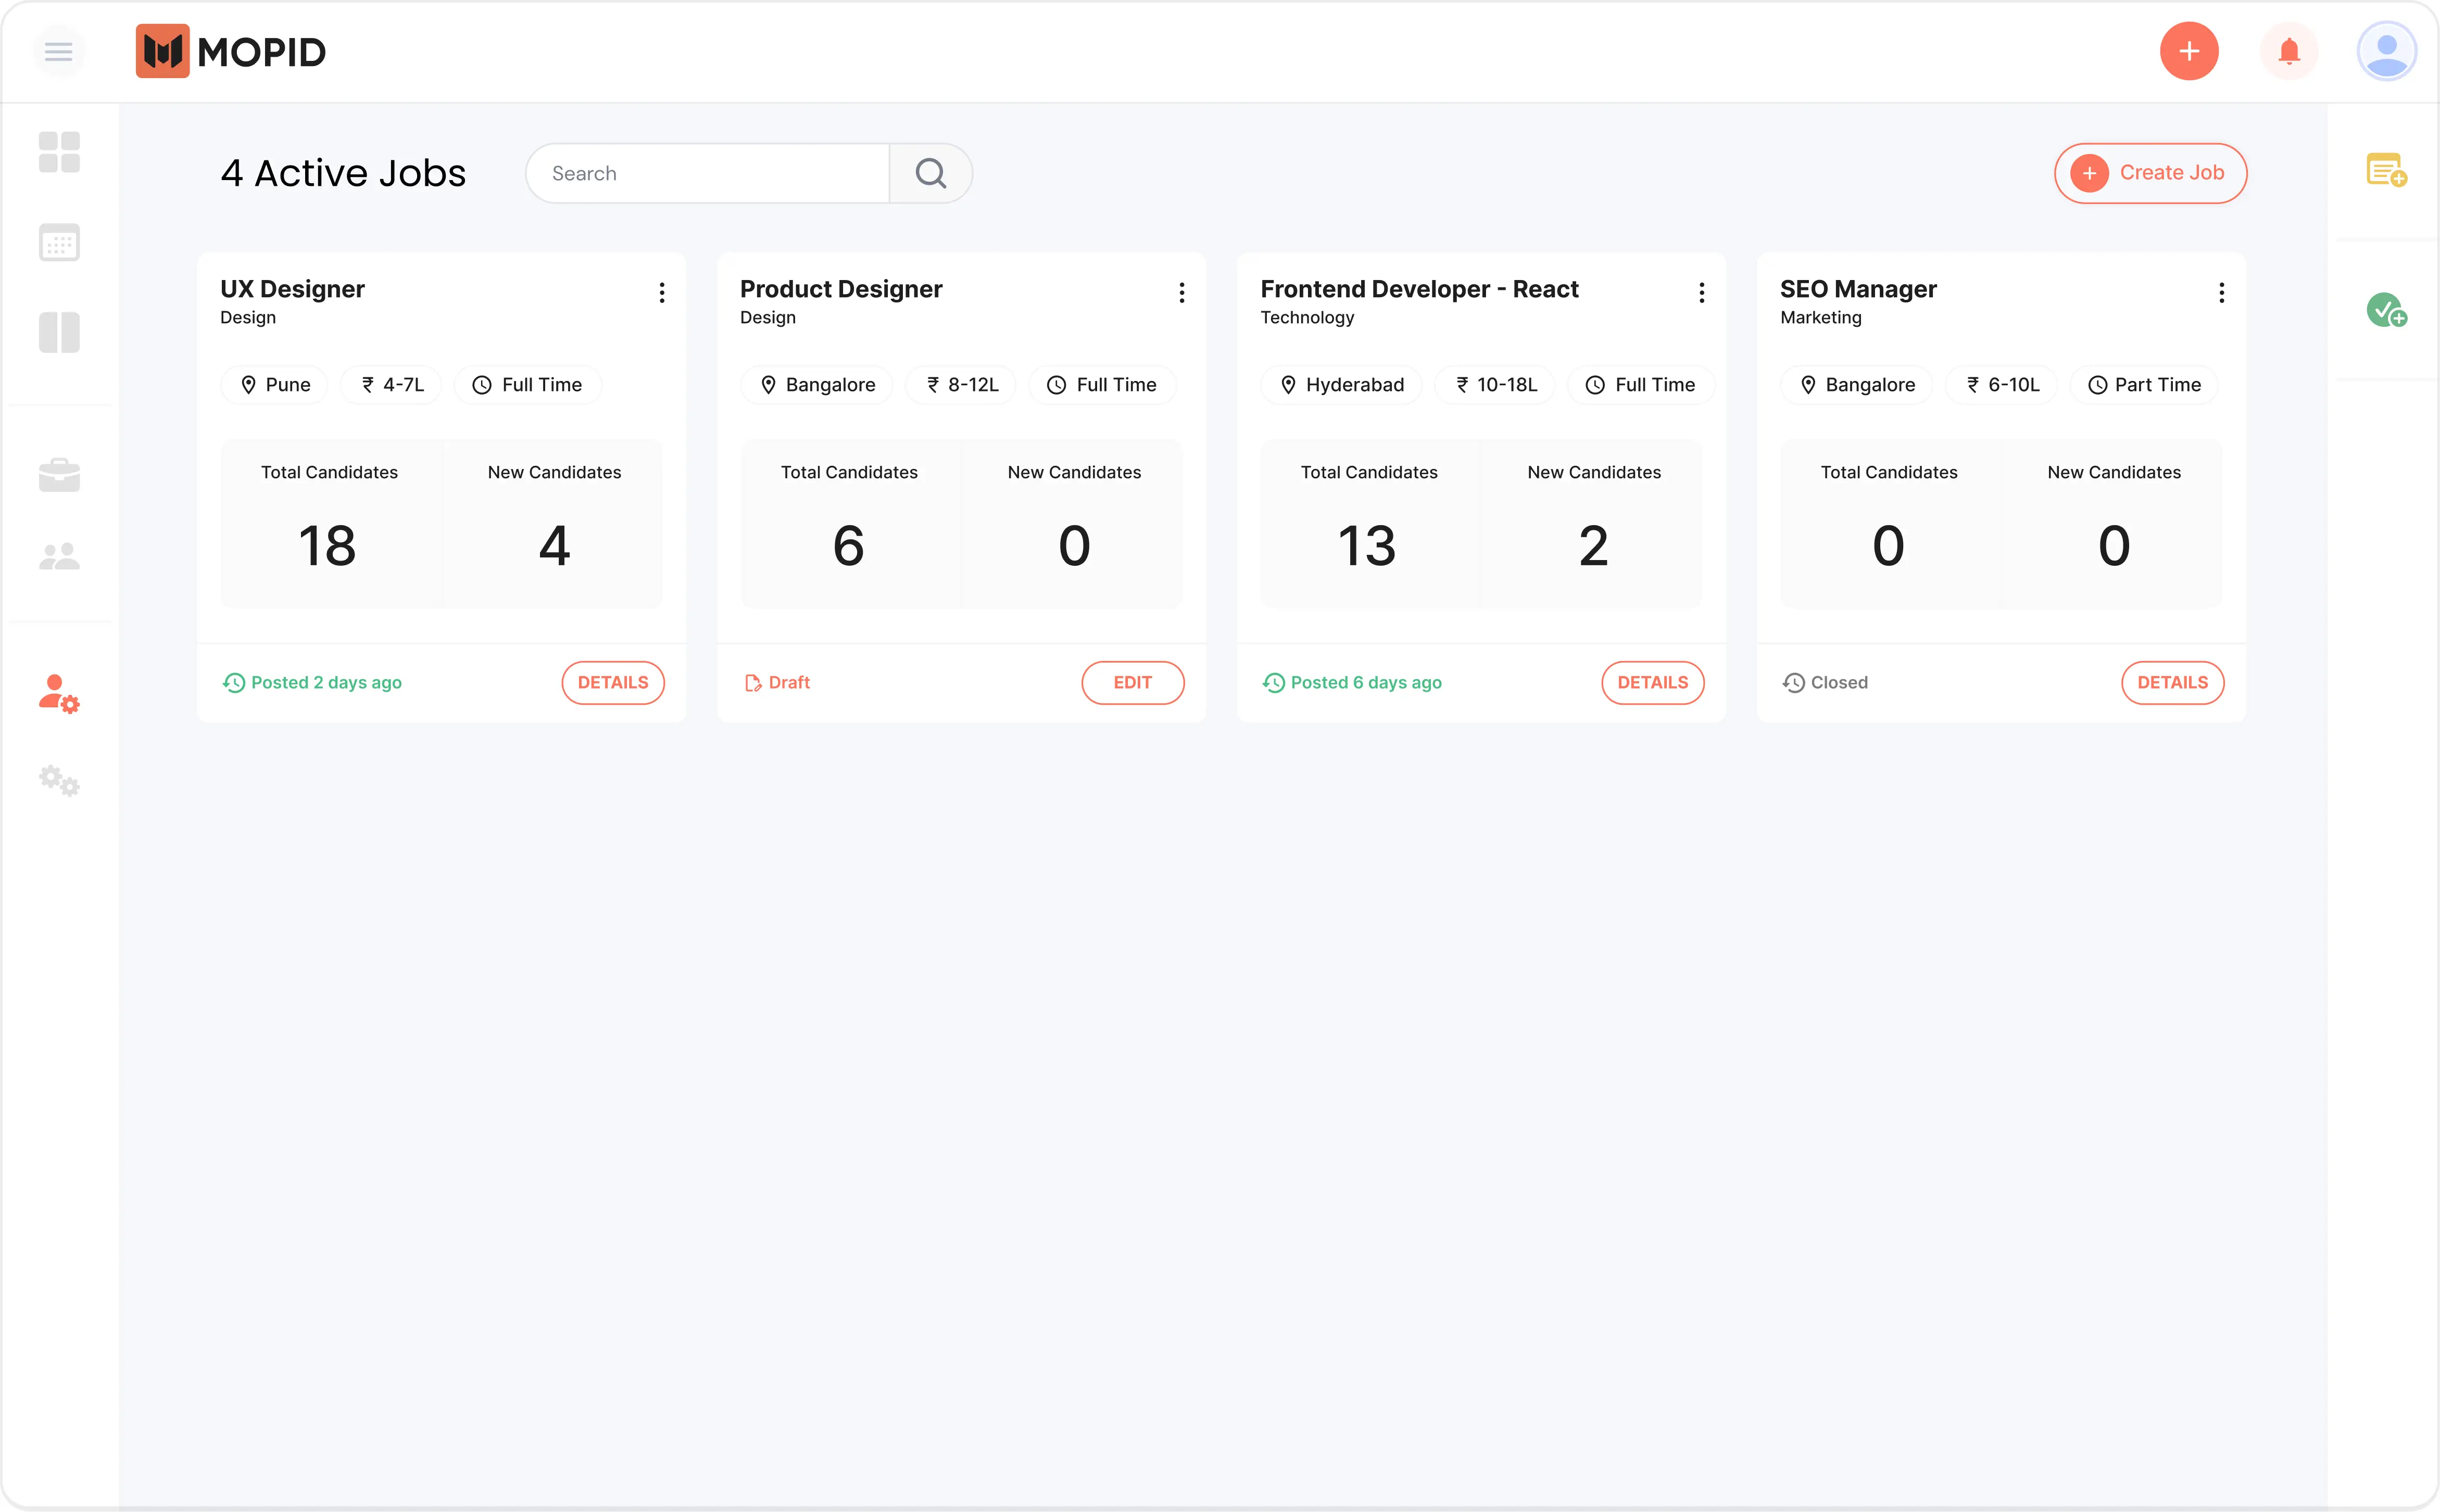The image size is (2440, 1512).
Task: Open the candidates people icon
Action: 59,556
